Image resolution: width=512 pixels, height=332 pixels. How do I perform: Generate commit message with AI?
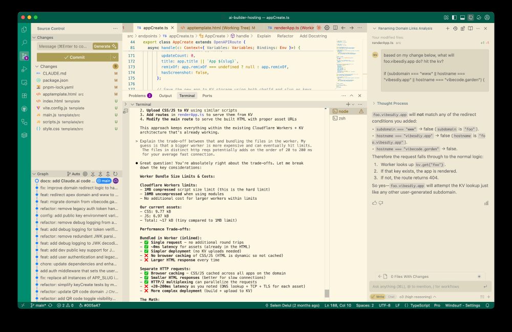(x=105, y=46)
